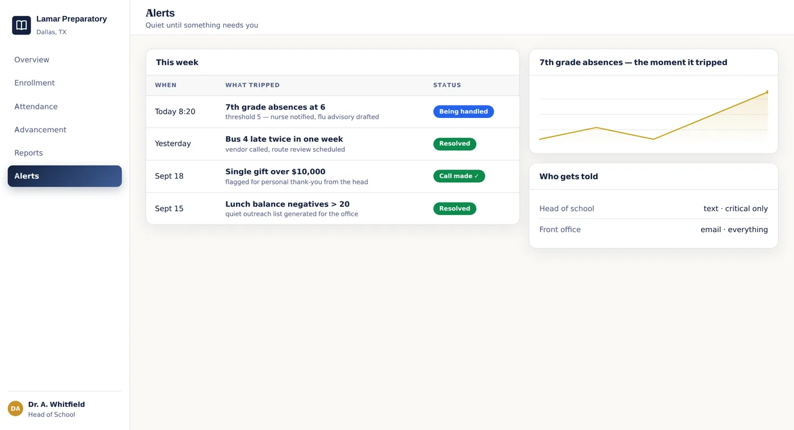Click the Head of school row label
The height and width of the screenshot is (430, 794).
coord(567,209)
